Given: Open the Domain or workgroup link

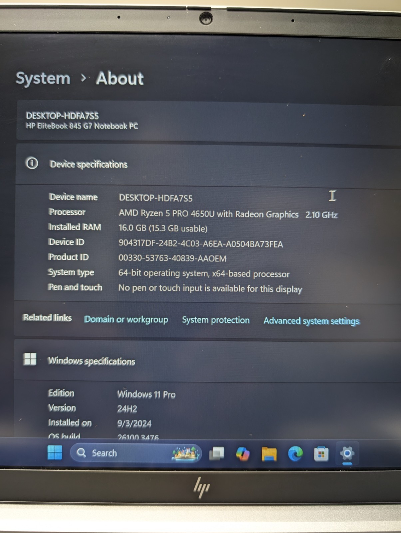Looking at the screenshot, I should [x=126, y=319].
